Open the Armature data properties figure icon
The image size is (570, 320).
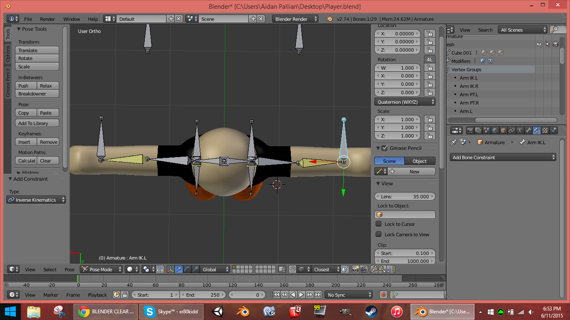(x=520, y=130)
